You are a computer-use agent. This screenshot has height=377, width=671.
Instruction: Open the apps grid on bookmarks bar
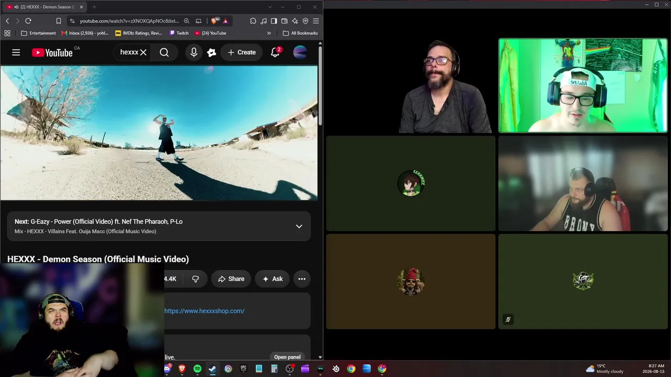click(7, 33)
